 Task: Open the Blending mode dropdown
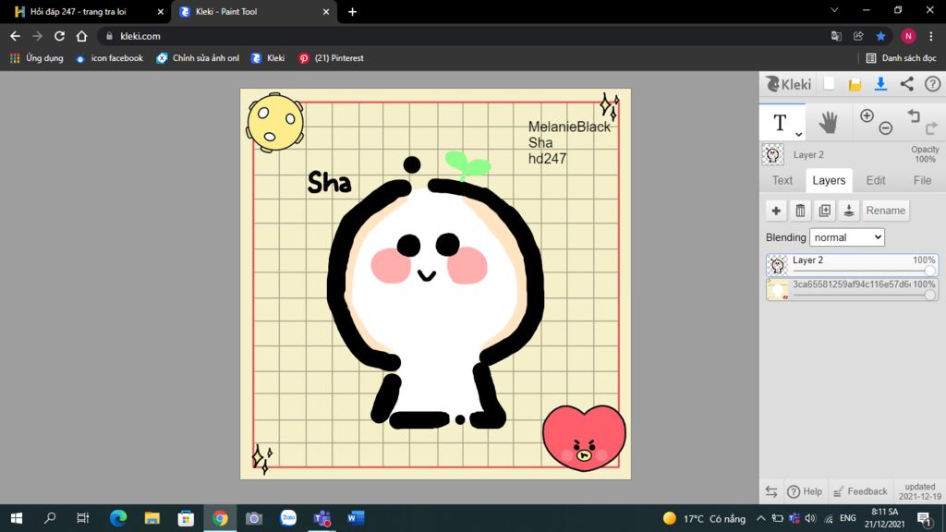pos(846,237)
